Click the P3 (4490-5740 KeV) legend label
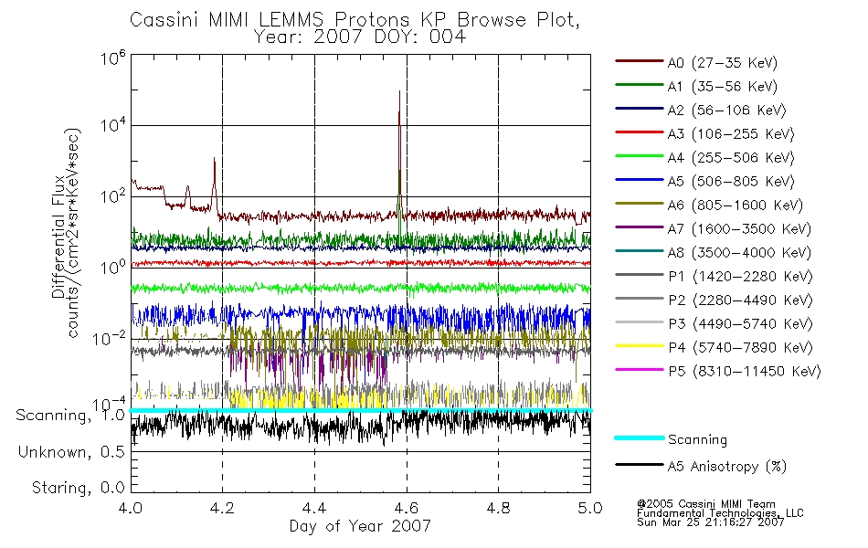The height and width of the screenshot is (548, 868). tap(740, 324)
